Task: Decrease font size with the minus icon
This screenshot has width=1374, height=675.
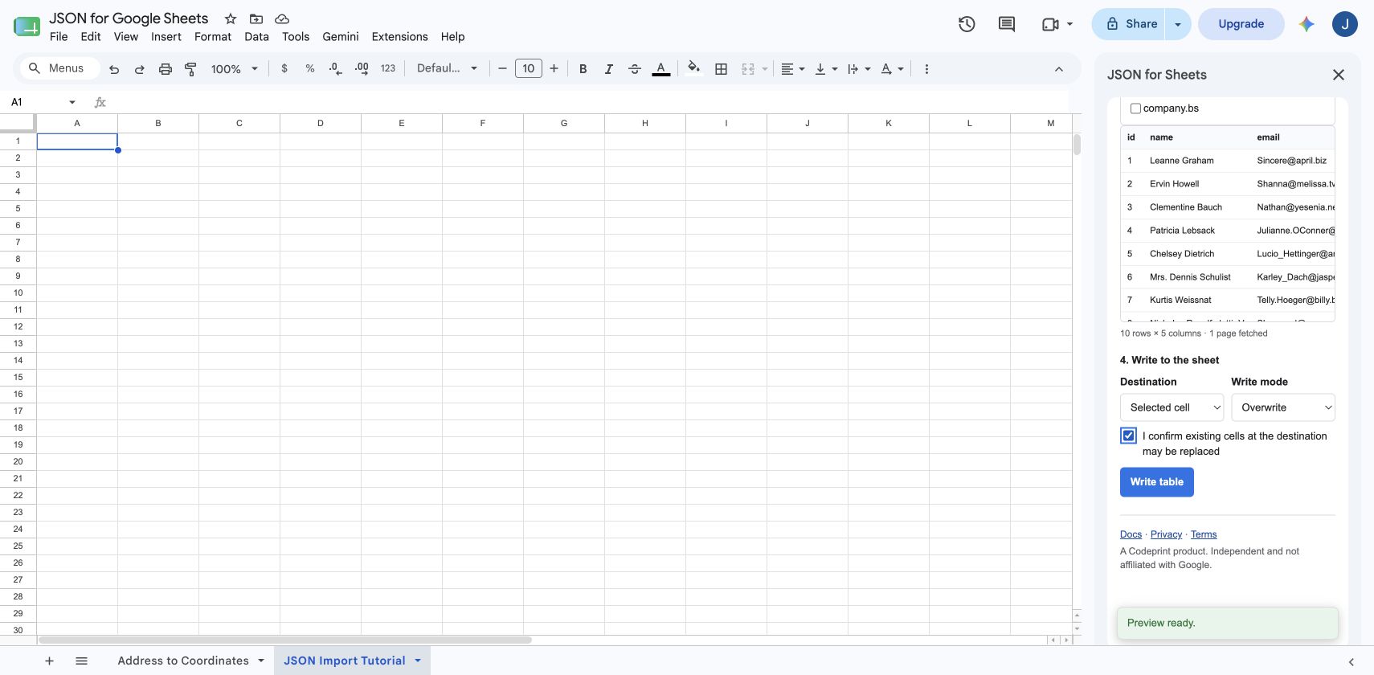Action: pyautogui.click(x=502, y=69)
